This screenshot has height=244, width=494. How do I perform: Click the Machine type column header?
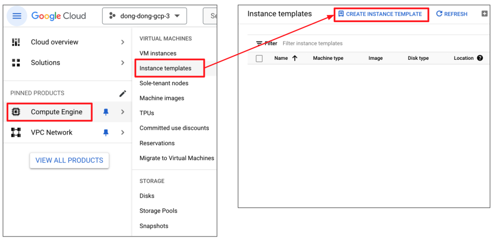(x=328, y=58)
